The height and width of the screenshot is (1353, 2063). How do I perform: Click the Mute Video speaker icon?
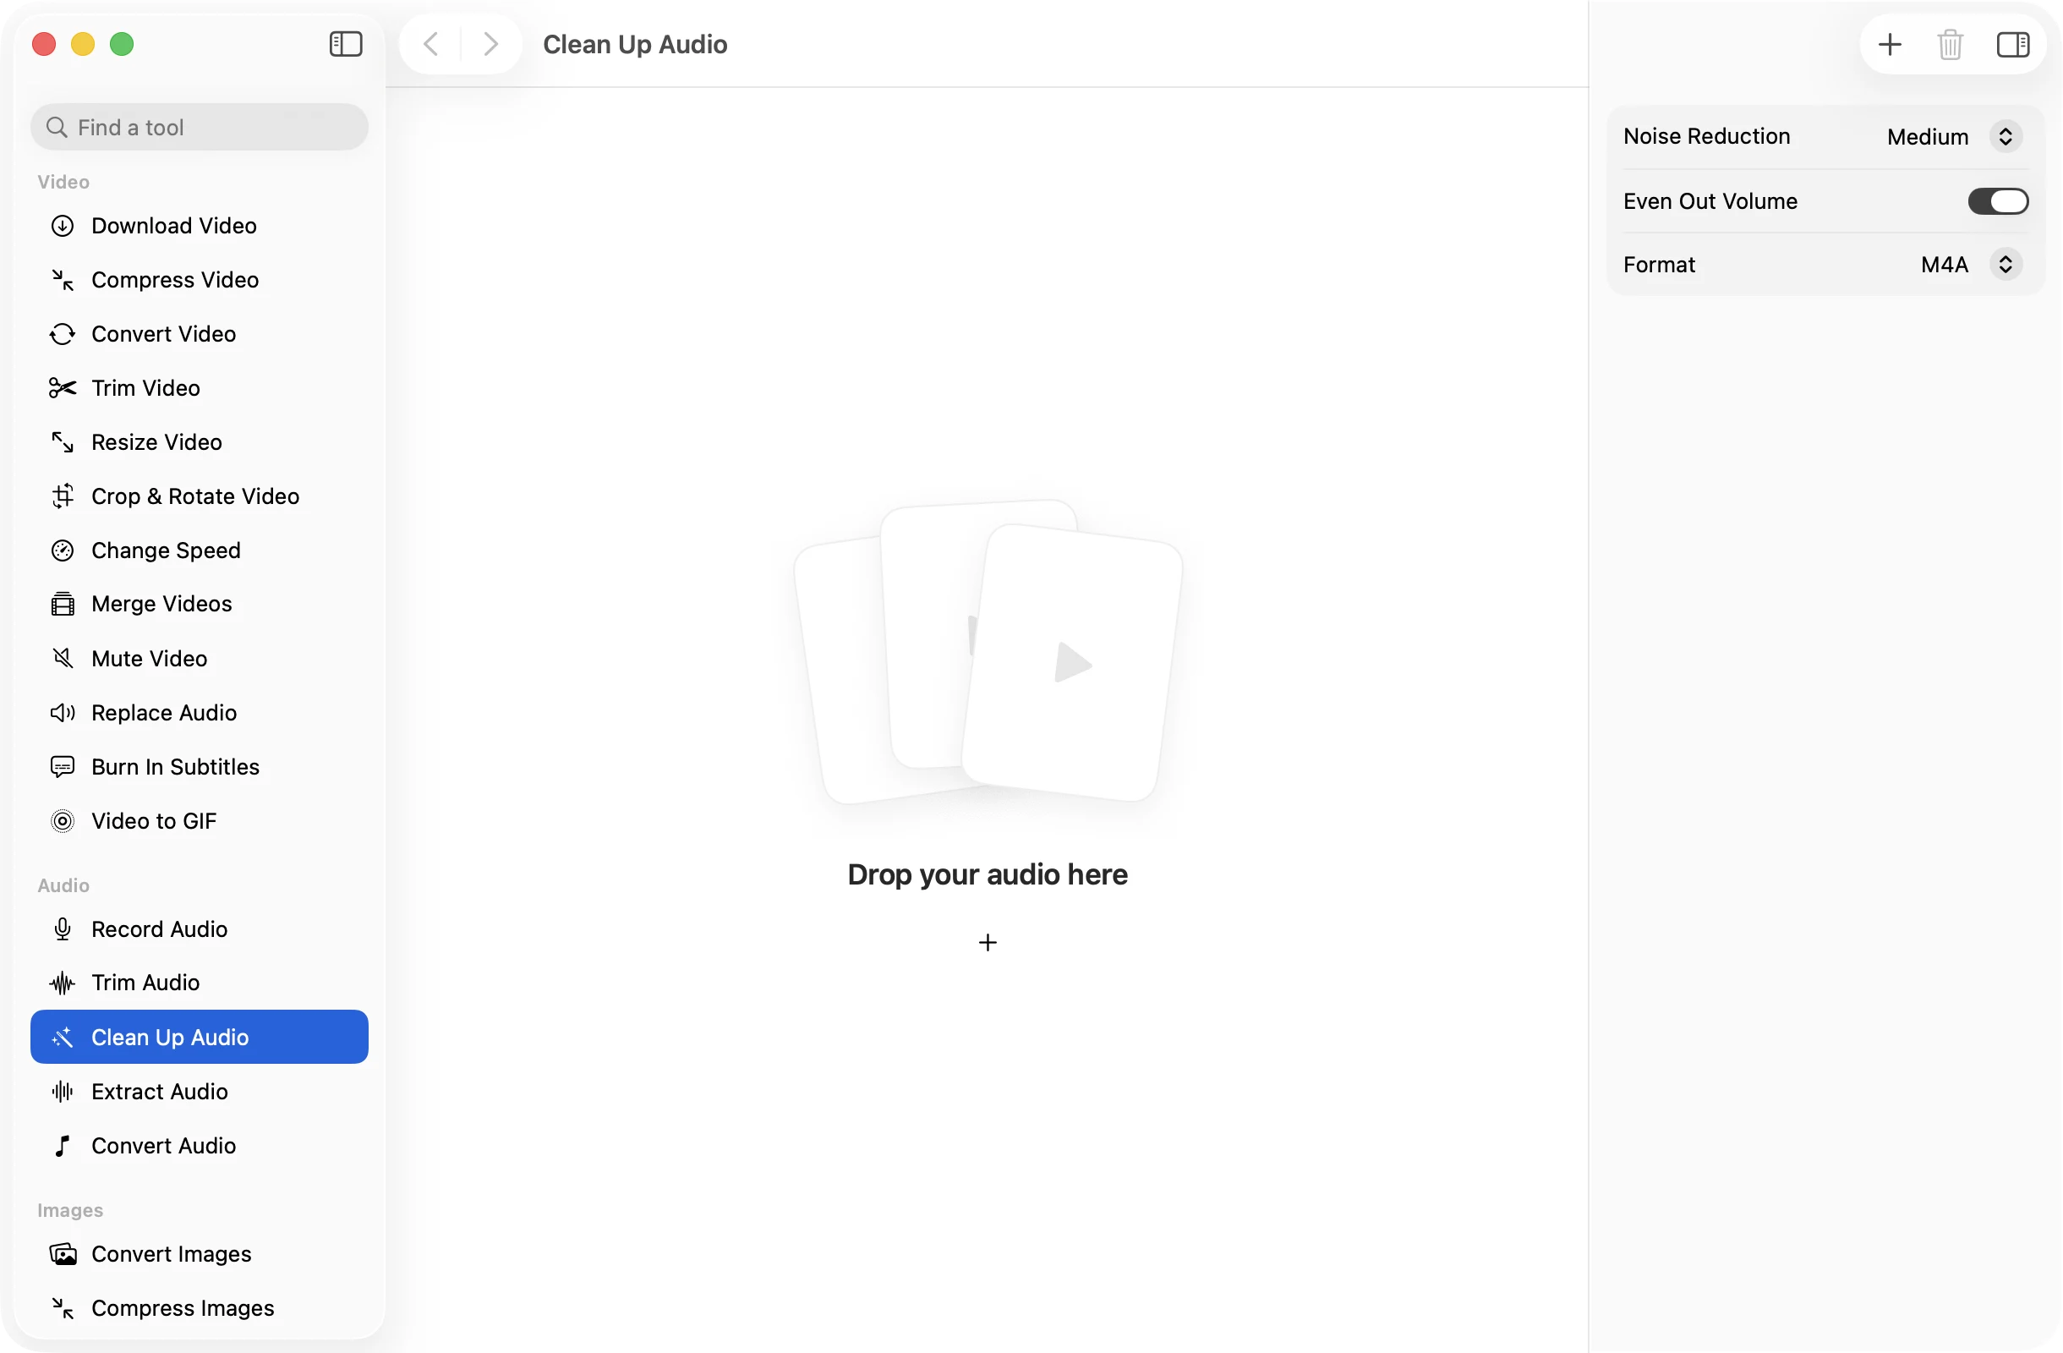(63, 659)
